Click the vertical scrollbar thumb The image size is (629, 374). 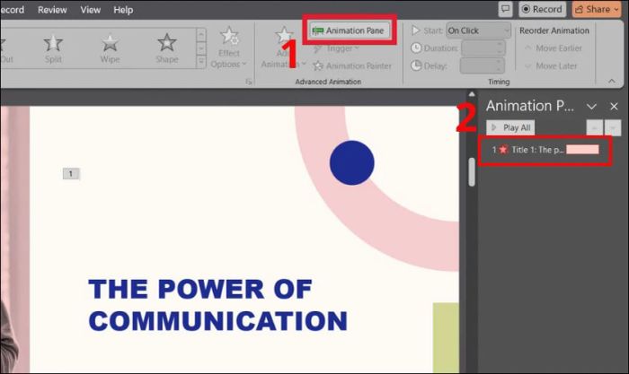472,172
